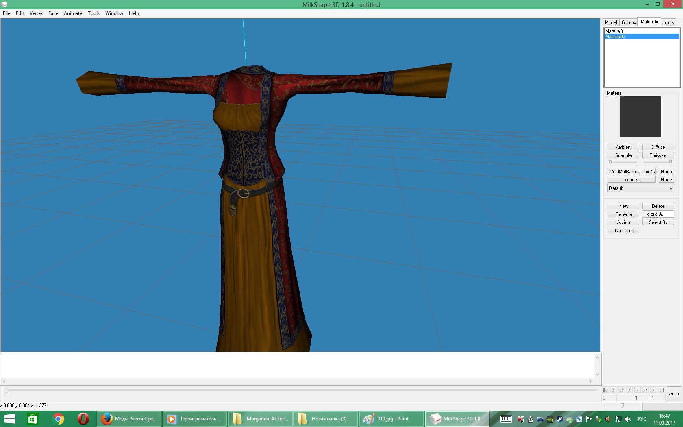Delete the selected material
Screen dimensions: 683x427
pos(658,206)
